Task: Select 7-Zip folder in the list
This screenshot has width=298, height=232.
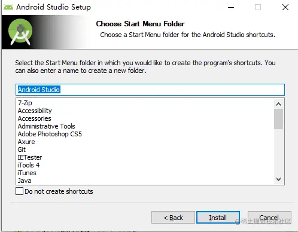Action: point(25,103)
